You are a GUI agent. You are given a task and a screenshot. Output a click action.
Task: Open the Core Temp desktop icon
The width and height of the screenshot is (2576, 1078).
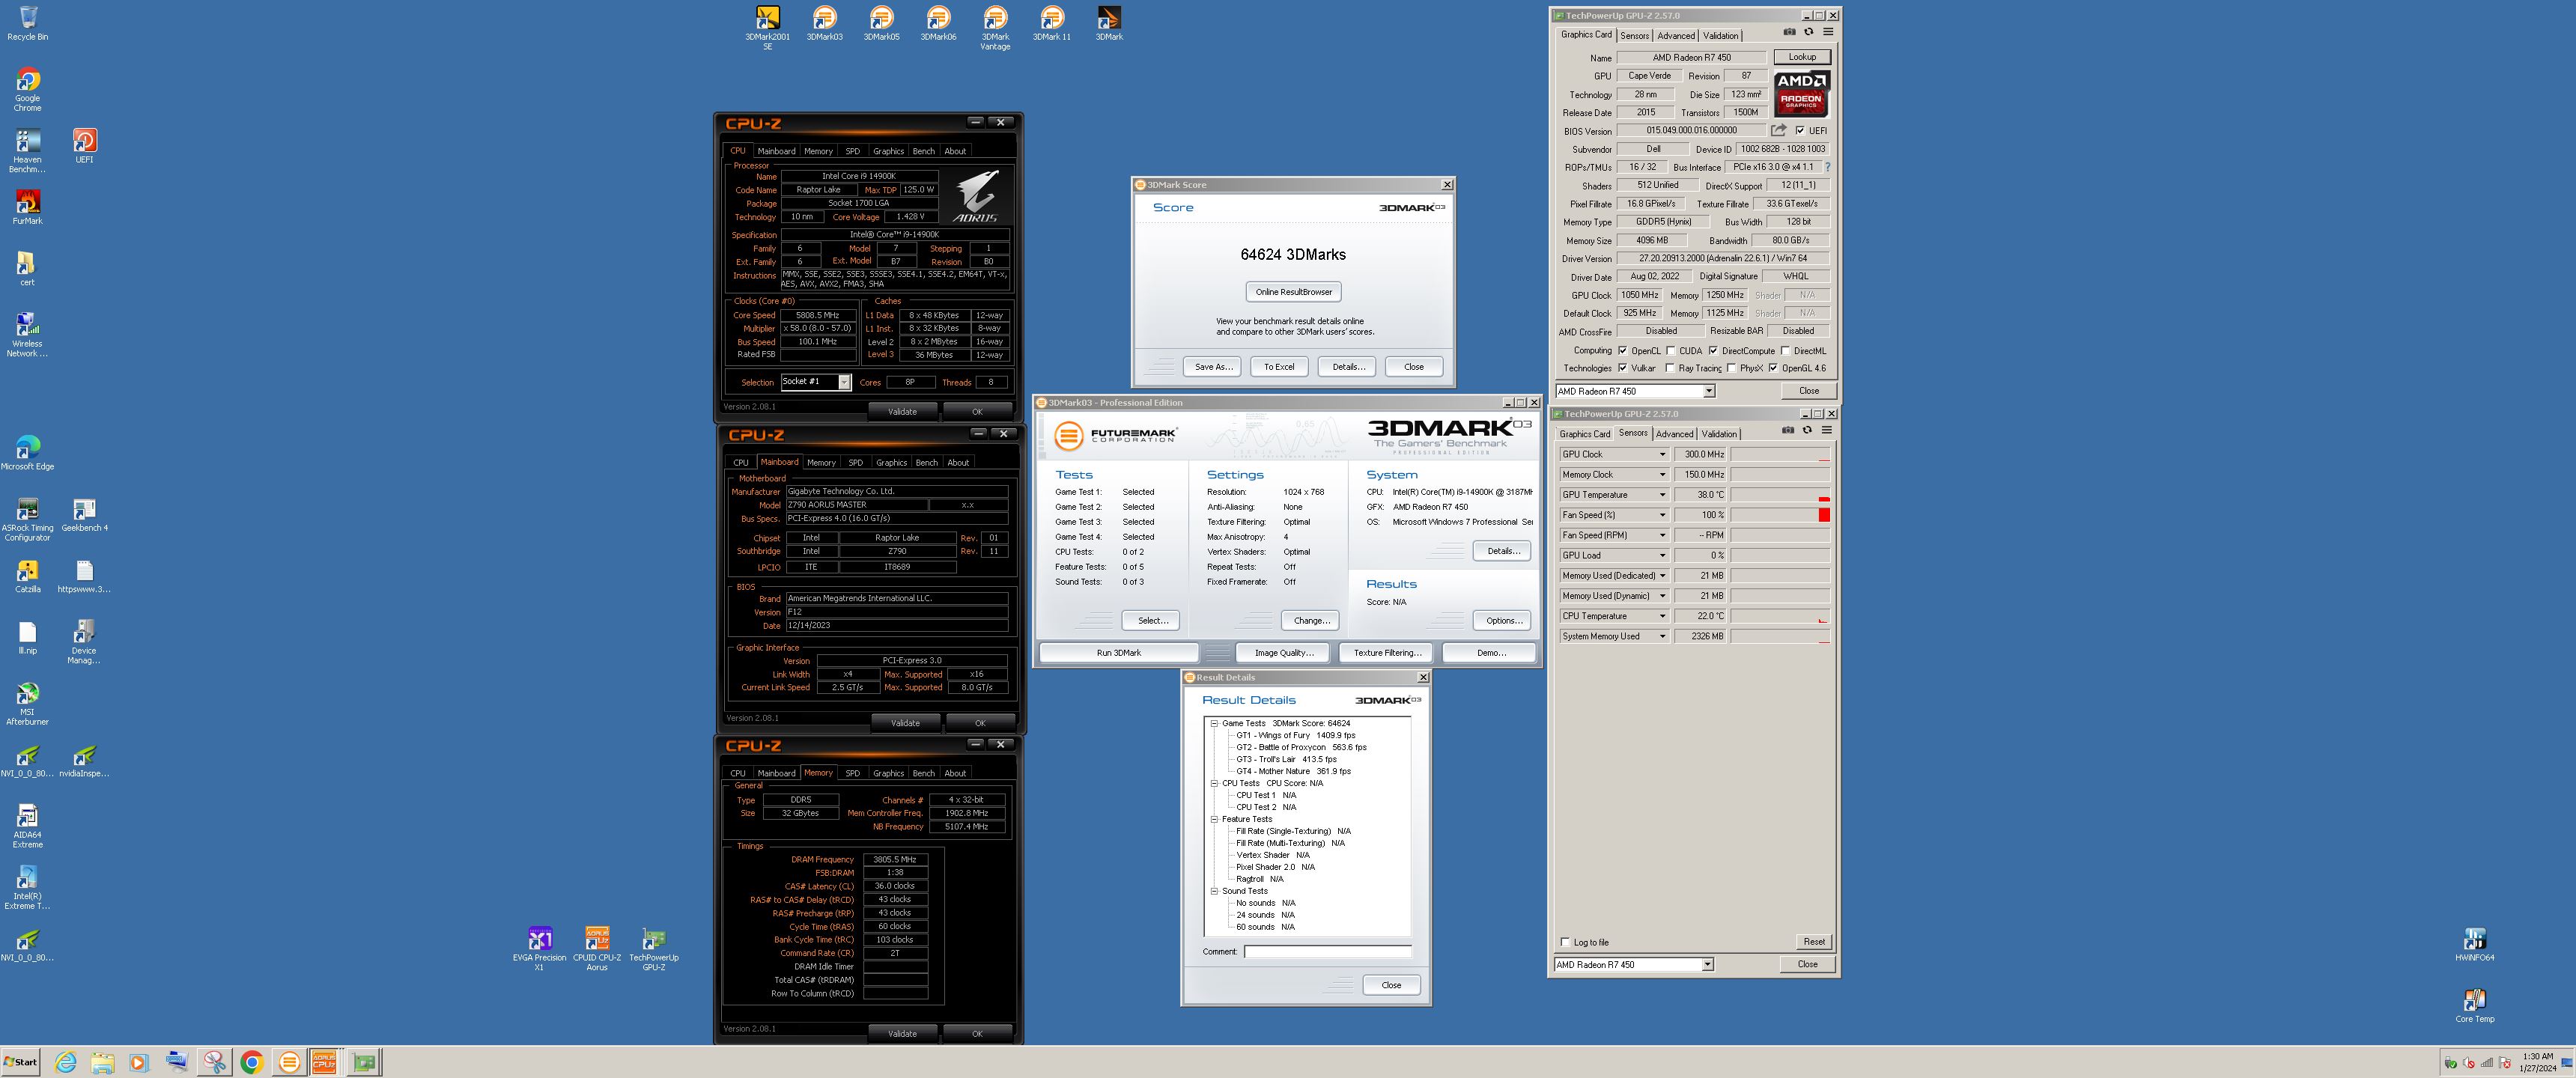[2475, 1006]
